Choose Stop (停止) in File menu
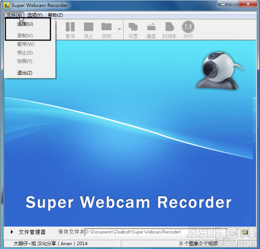This screenshot has height=249, width=260. click(x=30, y=53)
